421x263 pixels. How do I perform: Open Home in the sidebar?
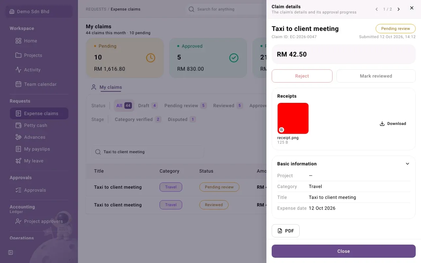pos(39,41)
